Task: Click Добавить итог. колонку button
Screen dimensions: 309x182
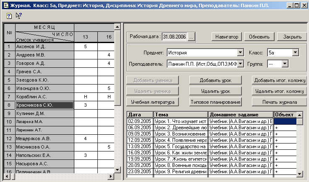Action: click(280, 80)
